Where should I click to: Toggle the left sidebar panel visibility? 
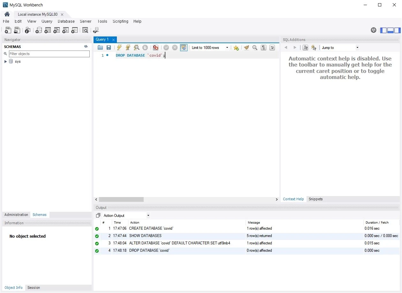pos(383,30)
